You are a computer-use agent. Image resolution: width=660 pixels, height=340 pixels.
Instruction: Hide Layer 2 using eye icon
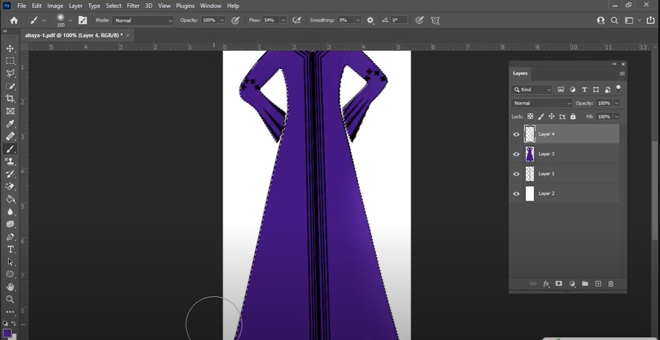516,193
